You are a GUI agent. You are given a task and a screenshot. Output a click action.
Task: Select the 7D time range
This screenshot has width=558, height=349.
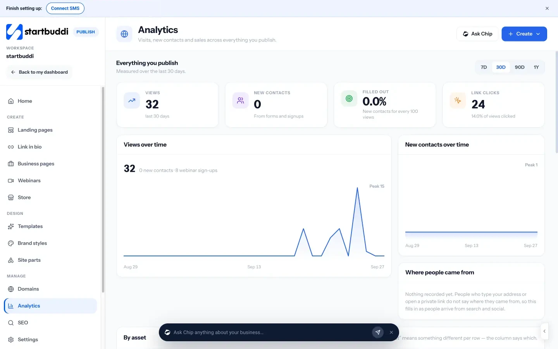[484, 67]
